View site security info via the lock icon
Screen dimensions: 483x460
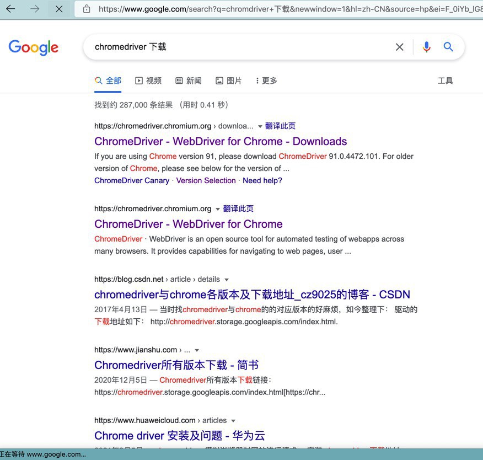click(87, 9)
